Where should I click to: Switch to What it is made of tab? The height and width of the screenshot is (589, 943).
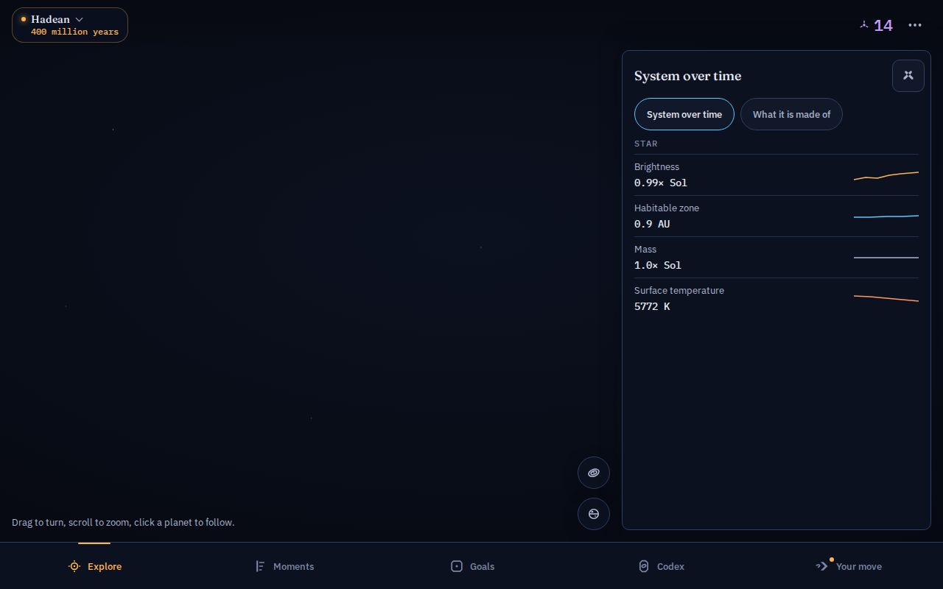[x=791, y=114]
